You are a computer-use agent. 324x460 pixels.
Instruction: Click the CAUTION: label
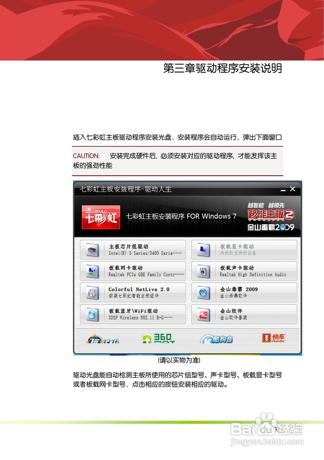click(86, 156)
